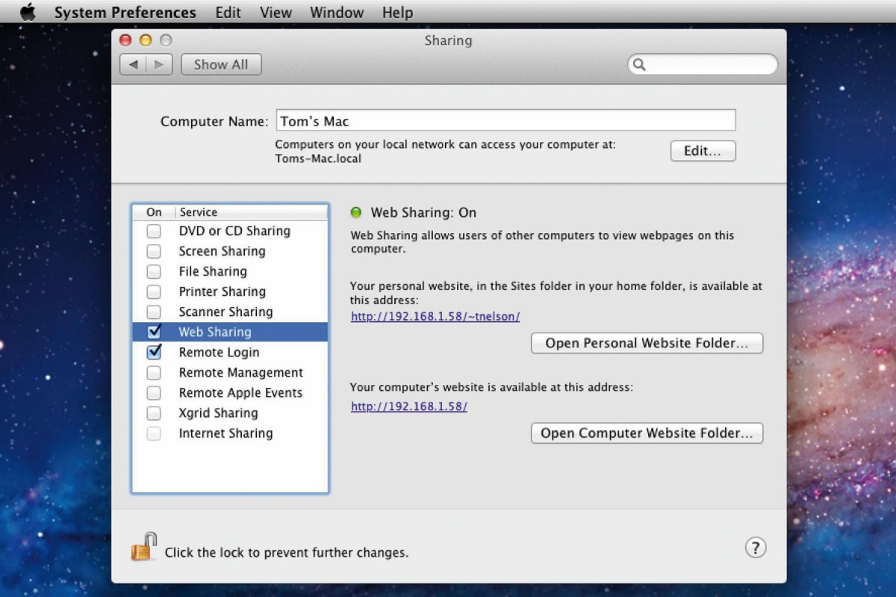Go back with the left arrow button
The width and height of the screenshot is (896, 597).
[x=133, y=64]
